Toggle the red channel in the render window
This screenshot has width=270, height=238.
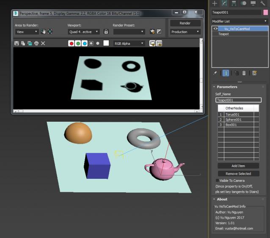click(72, 43)
